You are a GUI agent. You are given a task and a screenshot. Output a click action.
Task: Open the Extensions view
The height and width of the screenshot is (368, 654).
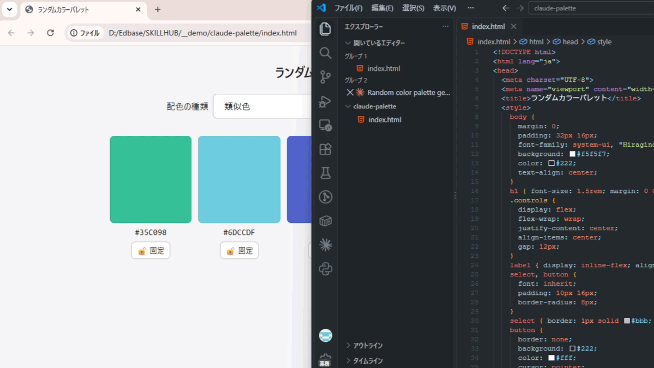325,149
